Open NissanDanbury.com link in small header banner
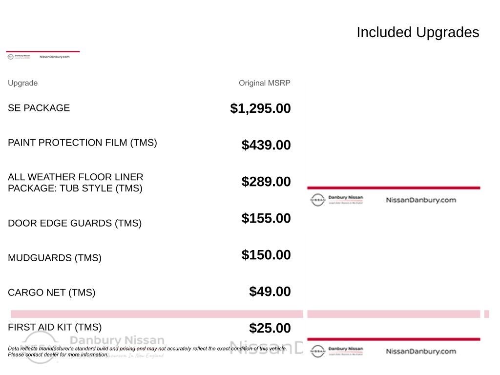500x375 pixels. (54, 57)
